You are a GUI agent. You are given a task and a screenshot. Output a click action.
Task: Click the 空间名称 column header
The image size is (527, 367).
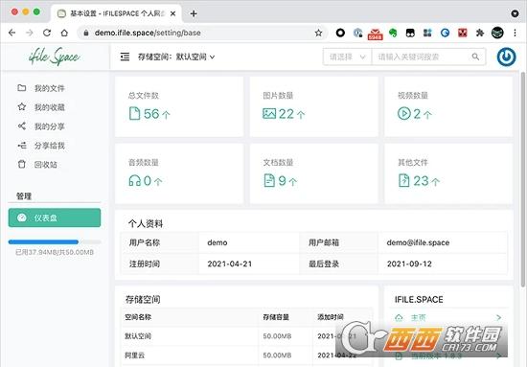[138, 317]
